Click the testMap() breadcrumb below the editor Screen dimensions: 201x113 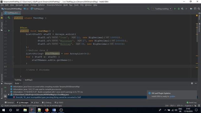pyautogui.click(x=29, y=80)
